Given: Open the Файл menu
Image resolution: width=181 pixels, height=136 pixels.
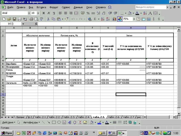Looking at the screenshot, I should coord(10,7).
